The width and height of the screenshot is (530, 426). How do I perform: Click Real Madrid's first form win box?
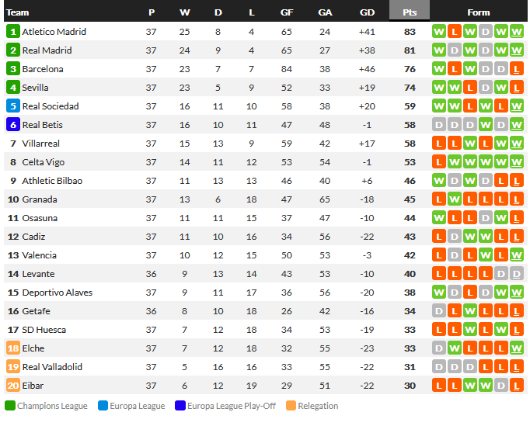(439, 50)
